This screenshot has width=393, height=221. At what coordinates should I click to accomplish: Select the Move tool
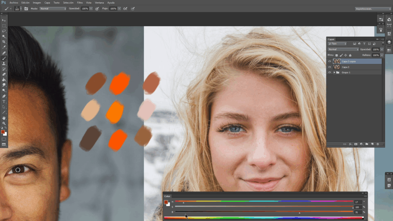[4, 20]
